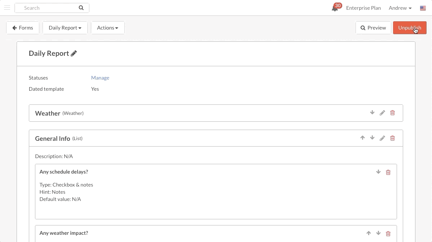Focus the Search input field
This screenshot has width=432, height=242.
(x=52, y=8)
